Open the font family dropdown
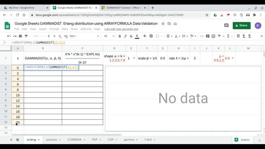This screenshot has width=265, height=149. tap(89, 36)
